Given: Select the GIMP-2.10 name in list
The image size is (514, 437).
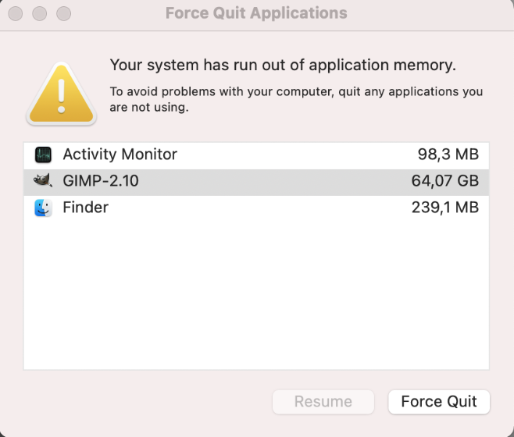Looking at the screenshot, I should pyautogui.click(x=101, y=181).
